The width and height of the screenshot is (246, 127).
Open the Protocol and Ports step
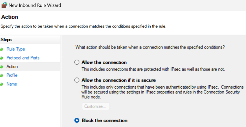coord(23,58)
